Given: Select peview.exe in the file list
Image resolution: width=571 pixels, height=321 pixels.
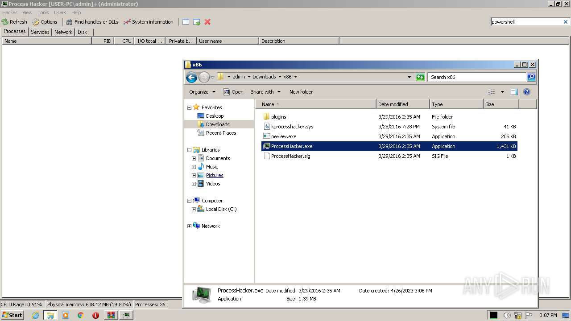Looking at the screenshot, I should click(284, 136).
